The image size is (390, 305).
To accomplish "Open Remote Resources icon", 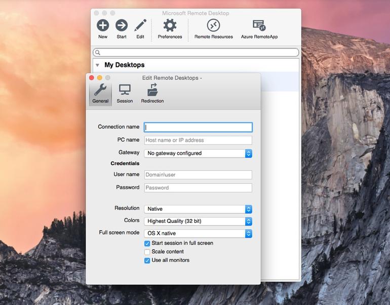I will (213, 25).
